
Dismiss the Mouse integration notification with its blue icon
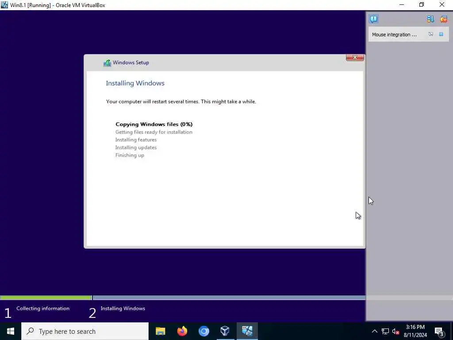click(x=441, y=34)
